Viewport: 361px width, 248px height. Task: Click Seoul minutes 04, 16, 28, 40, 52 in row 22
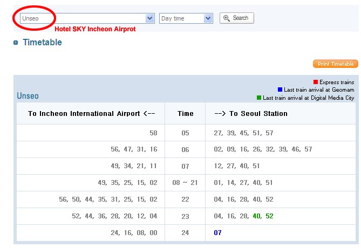[x=243, y=199]
